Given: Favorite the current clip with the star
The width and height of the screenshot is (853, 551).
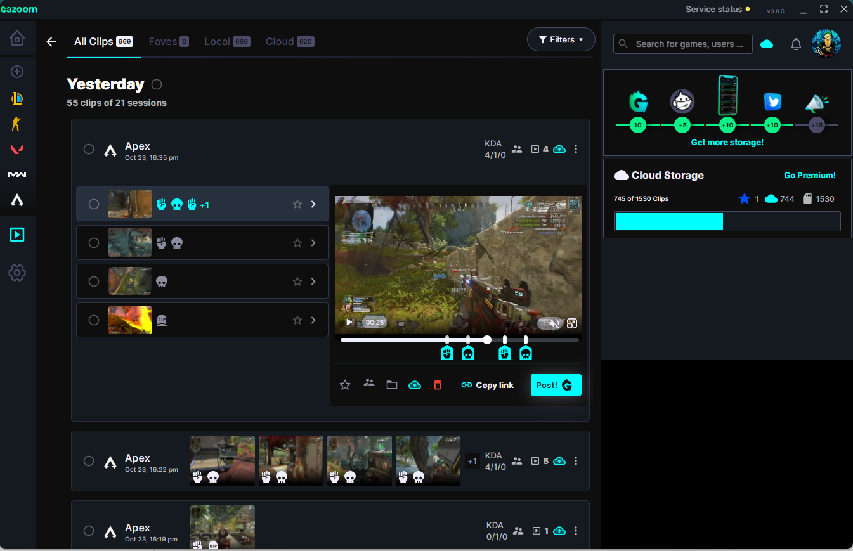Looking at the screenshot, I should tap(344, 384).
